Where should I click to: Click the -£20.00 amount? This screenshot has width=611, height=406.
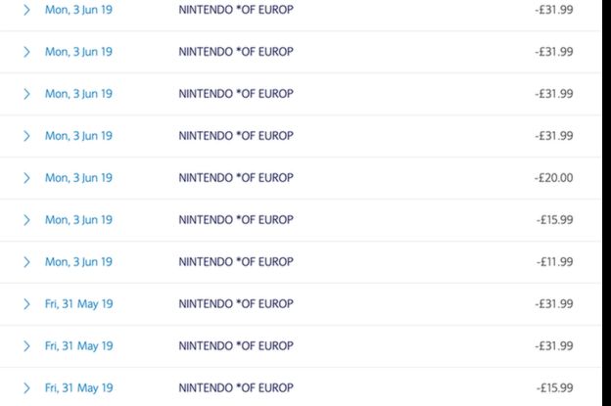(x=554, y=178)
